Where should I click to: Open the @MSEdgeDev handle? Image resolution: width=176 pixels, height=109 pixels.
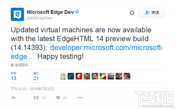click(40, 18)
